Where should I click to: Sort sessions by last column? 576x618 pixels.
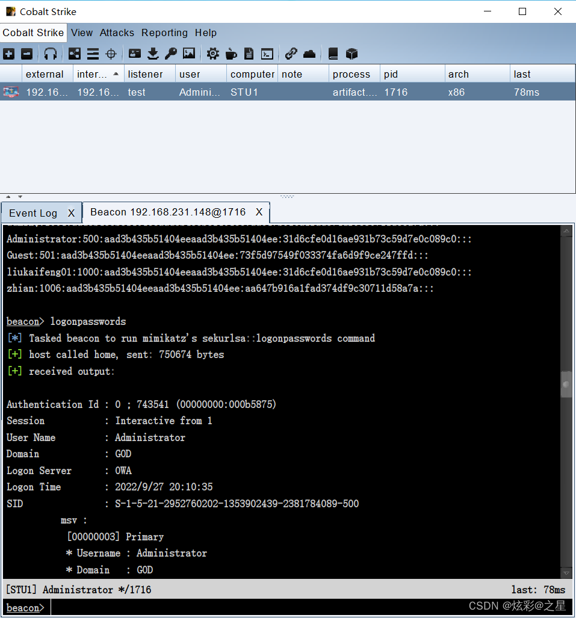click(542, 74)
